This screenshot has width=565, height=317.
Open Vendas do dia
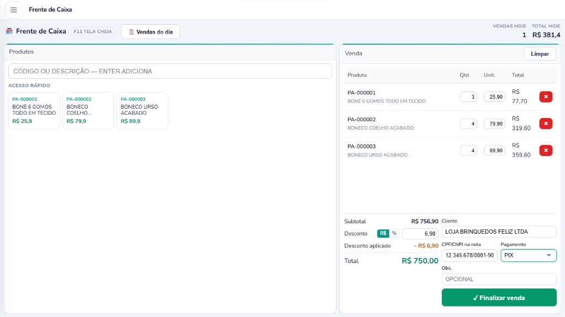tap(150, 32)
